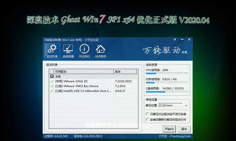This screenshot has width=236, height=141.
Task: Browse extract location with -> button
Action: pyautogui.click(x=186, y=105)
